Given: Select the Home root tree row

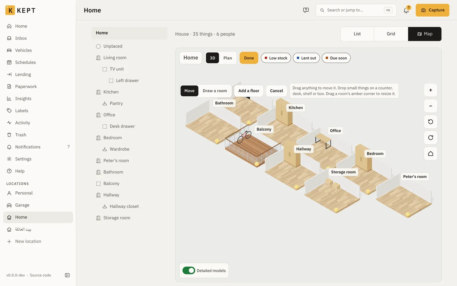Looking at the screenshot, I should pos(129,33).
